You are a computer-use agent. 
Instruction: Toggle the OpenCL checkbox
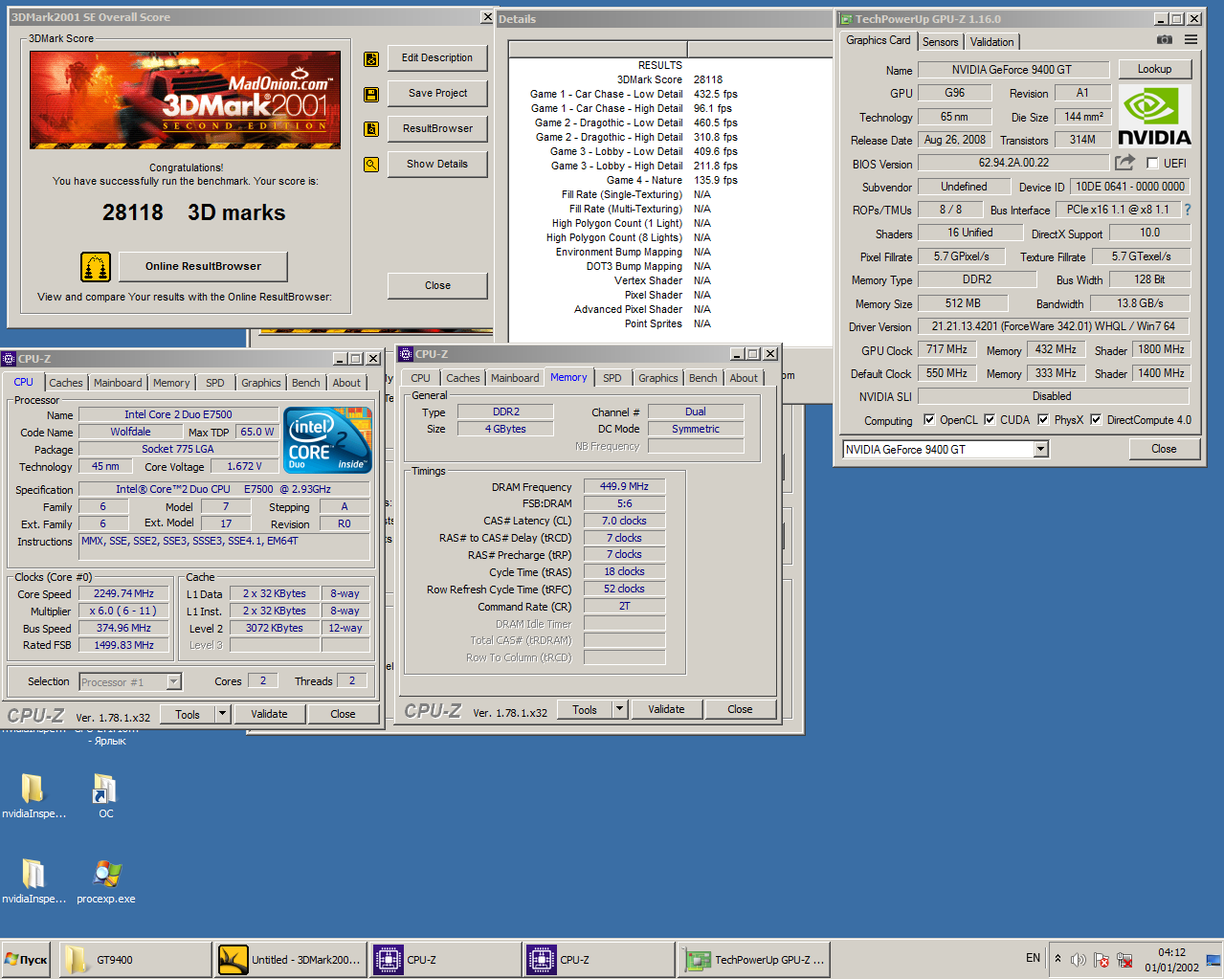(929, 419)
